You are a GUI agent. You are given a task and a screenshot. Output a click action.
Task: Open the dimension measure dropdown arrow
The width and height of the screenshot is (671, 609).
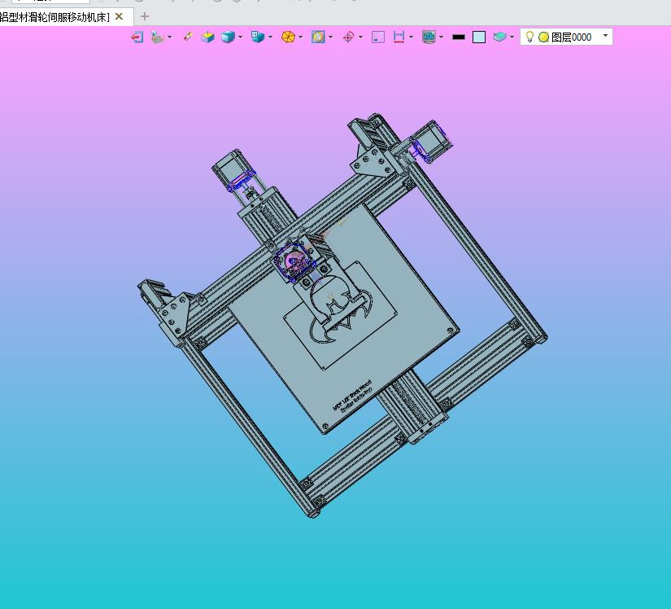point(412,37)
